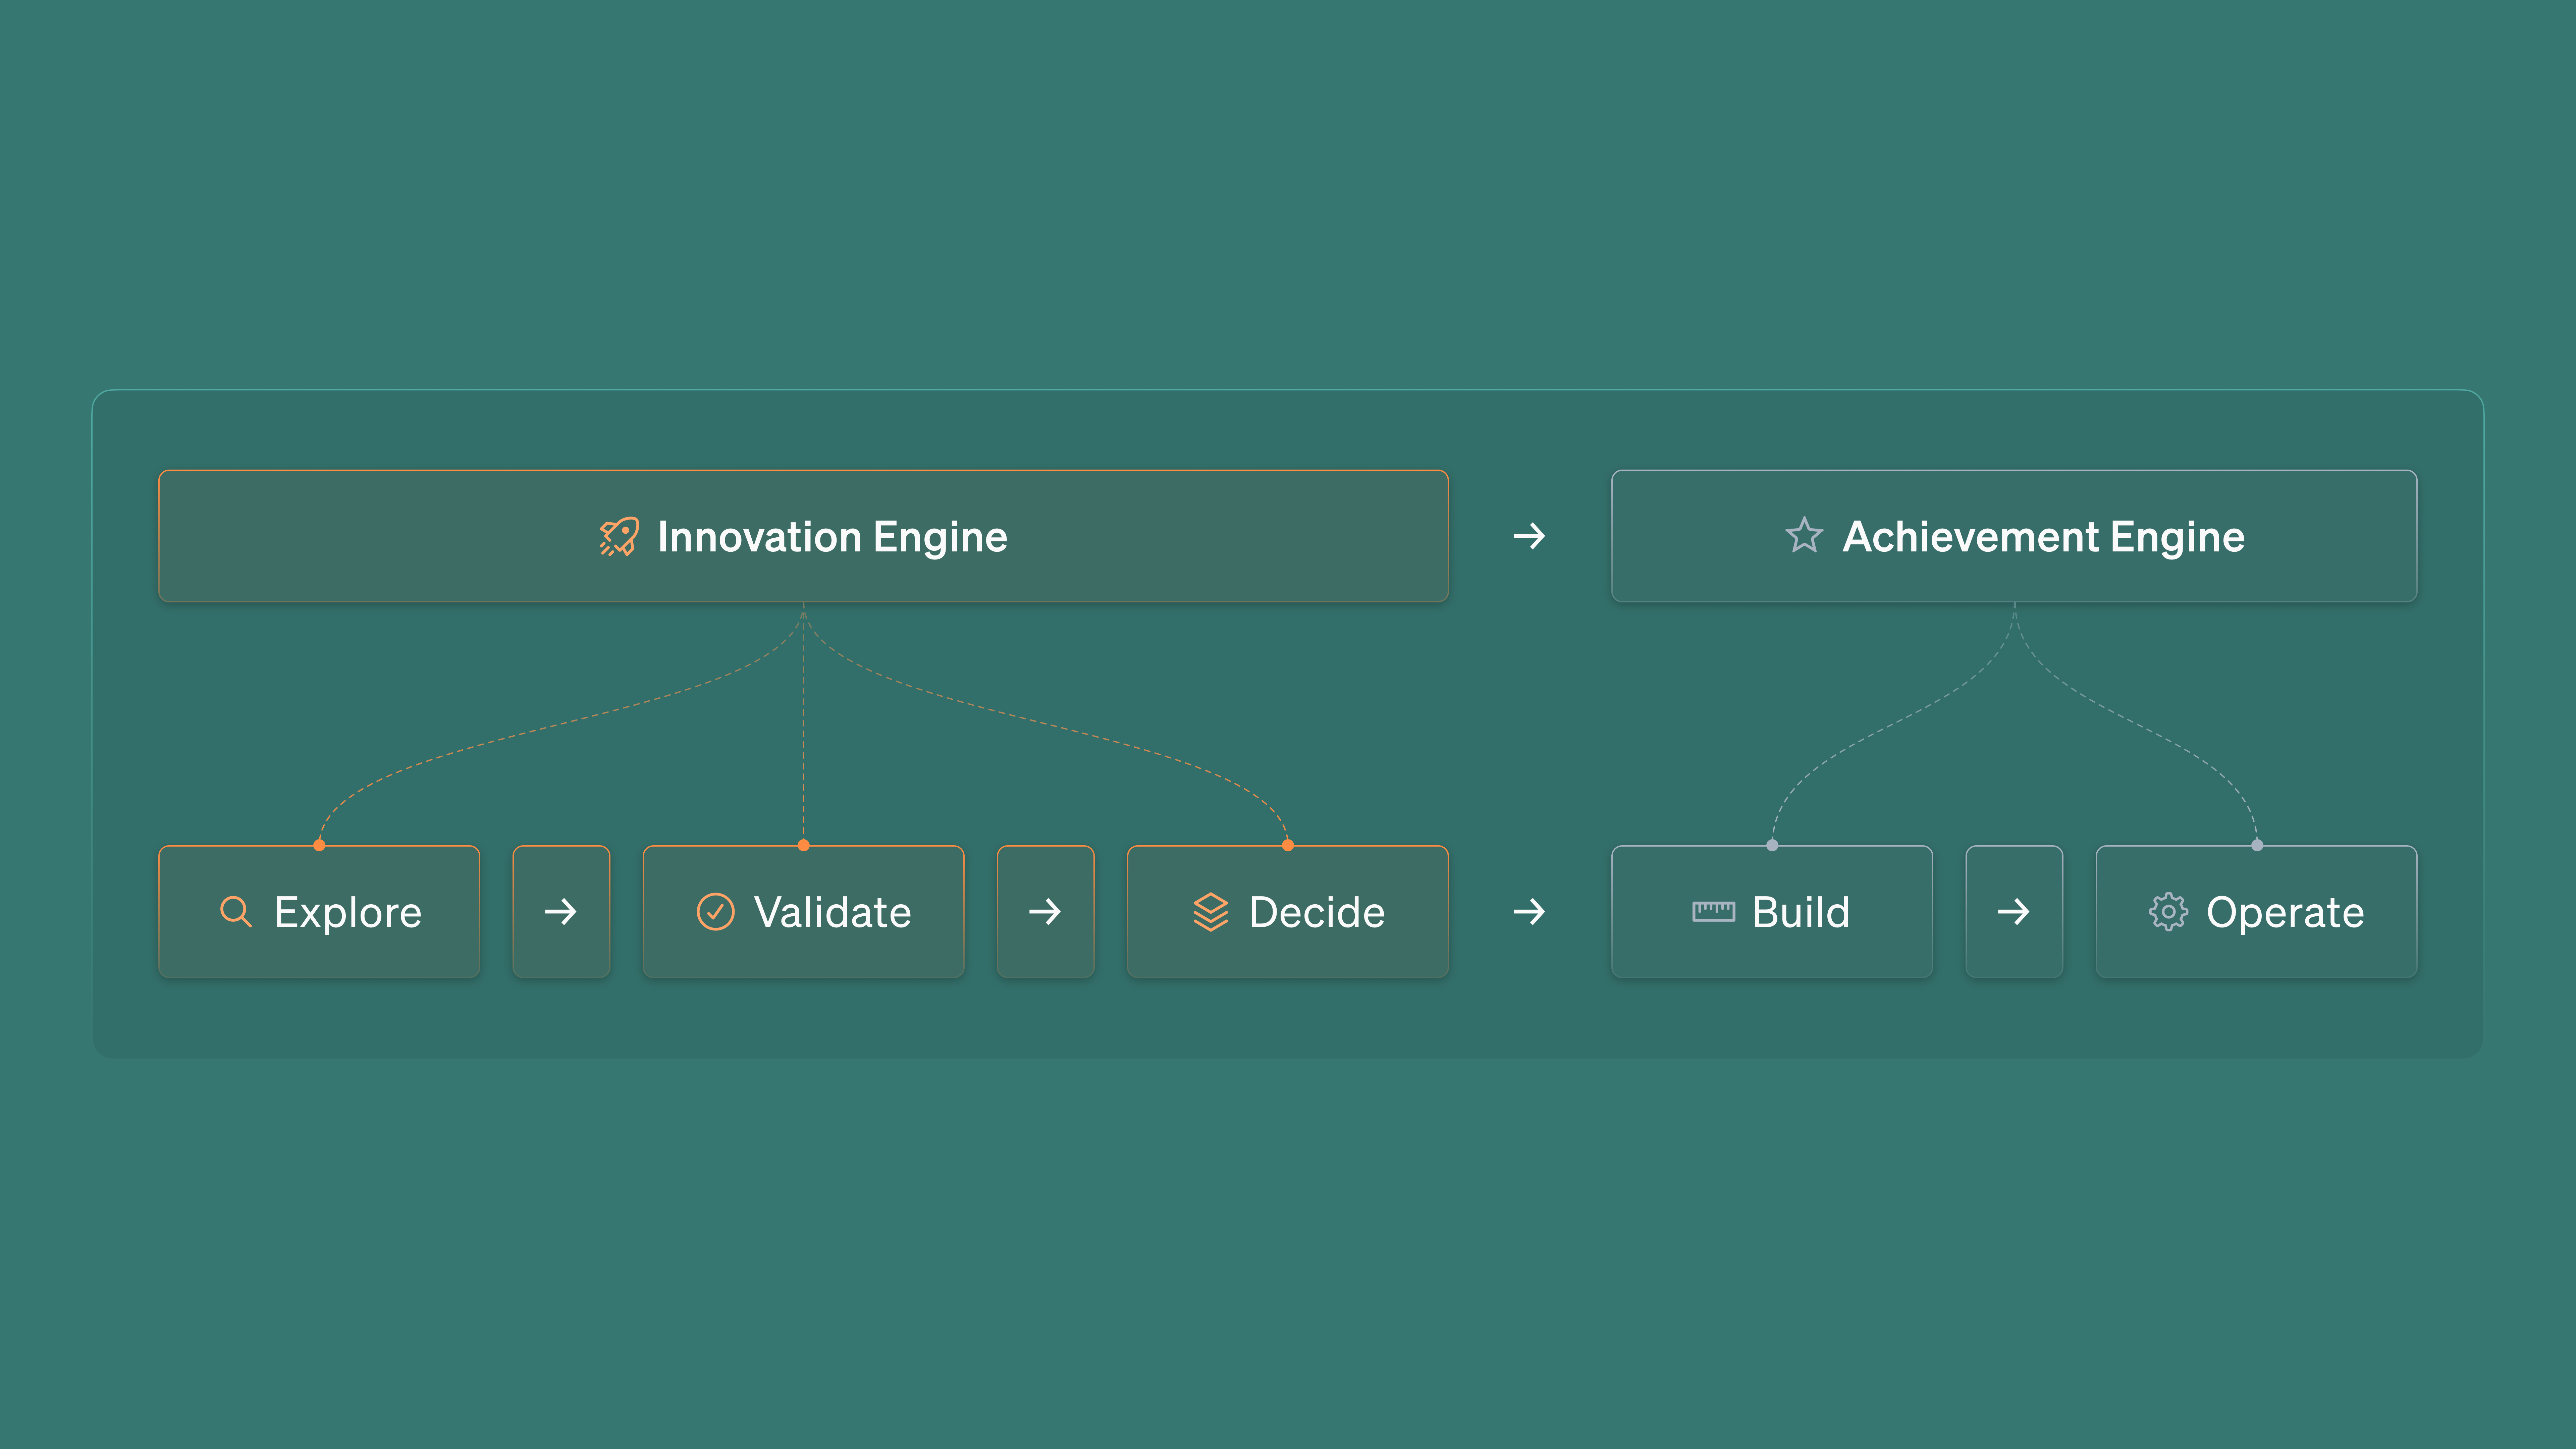This screenshot has height=1449, width=2576.
Task: Select the Innovation Engine header box
Action: point(803,536)
